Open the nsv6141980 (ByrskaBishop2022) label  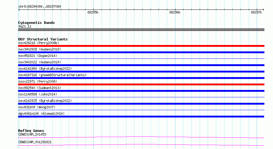[45, 69]
